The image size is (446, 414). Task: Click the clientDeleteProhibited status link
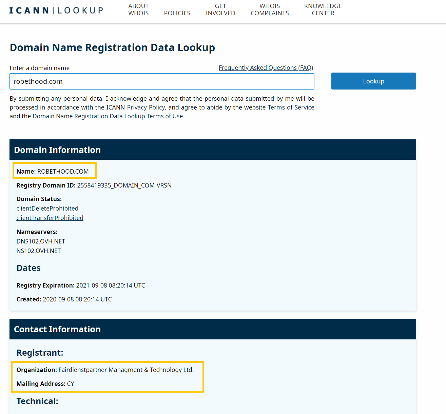pos(47,209)
